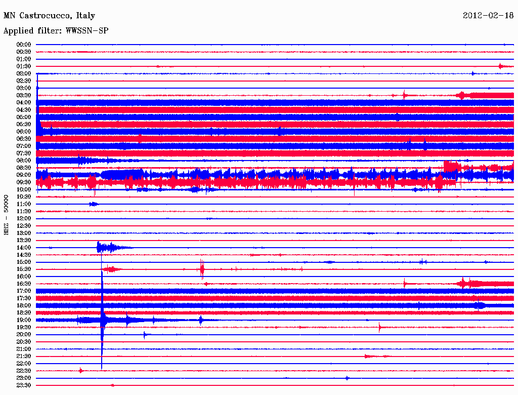This screenshot has height=395, width=518.
Task: Click the "19:30" time label
Action: coord(23,327)
